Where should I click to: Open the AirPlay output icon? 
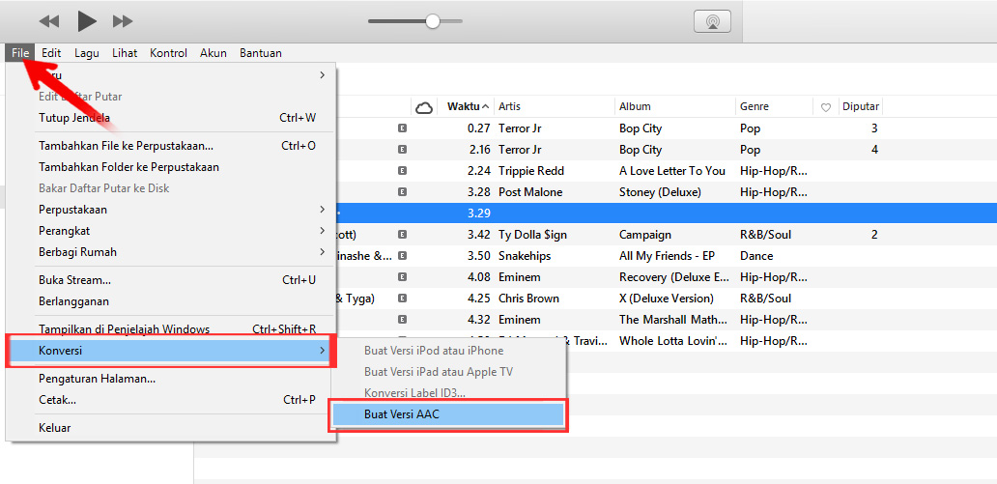click(x=712, y=21)
